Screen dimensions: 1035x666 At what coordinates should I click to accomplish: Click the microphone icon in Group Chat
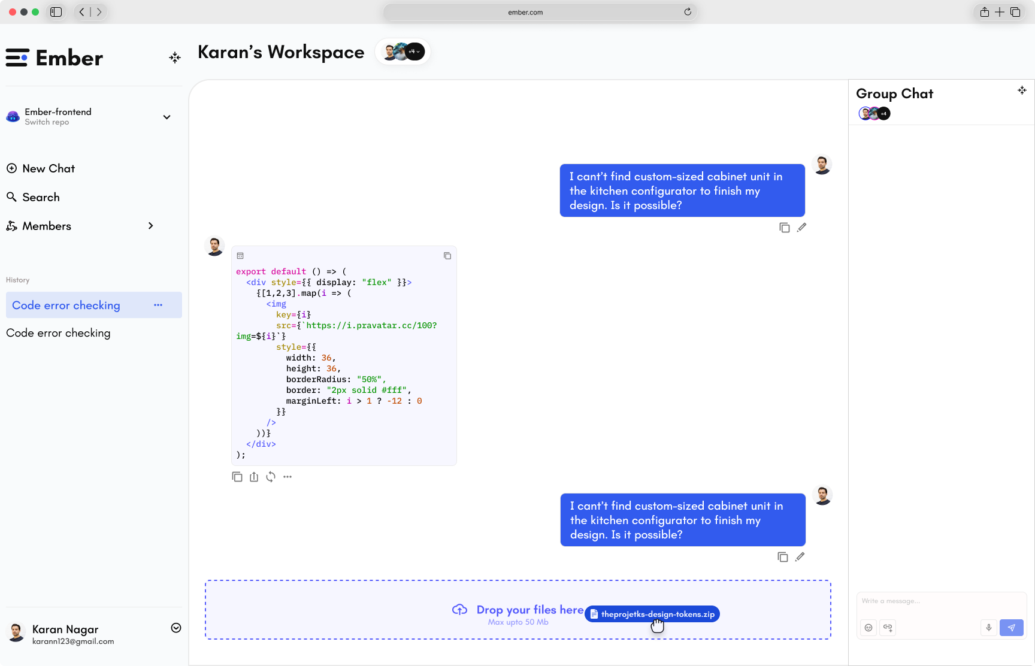click(989, 628)
